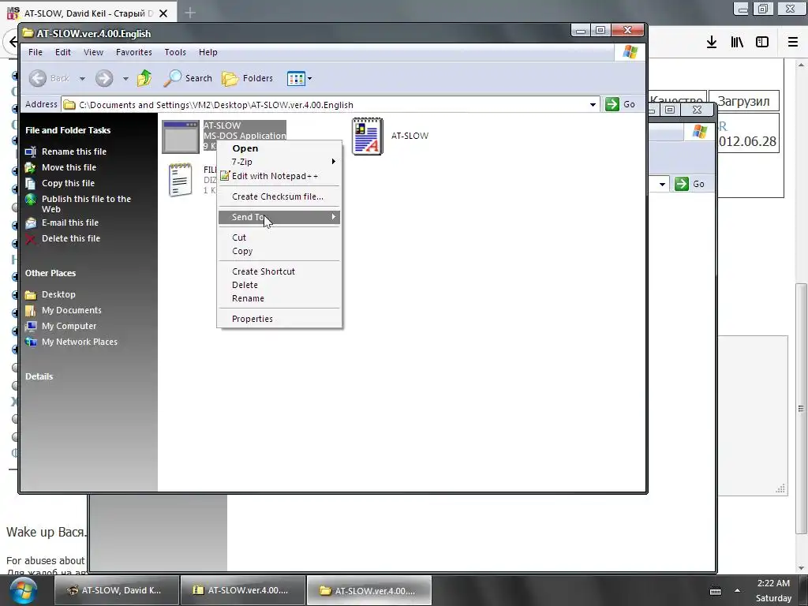The width and height of the screenshot is (808, 606).
Task: Open the Views icon in toolbar
Action: [x=296, y=79]
